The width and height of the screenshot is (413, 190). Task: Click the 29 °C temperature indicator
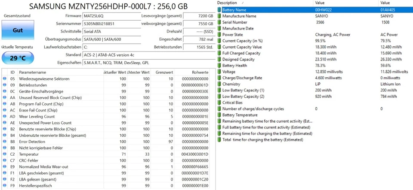point(18,58)
